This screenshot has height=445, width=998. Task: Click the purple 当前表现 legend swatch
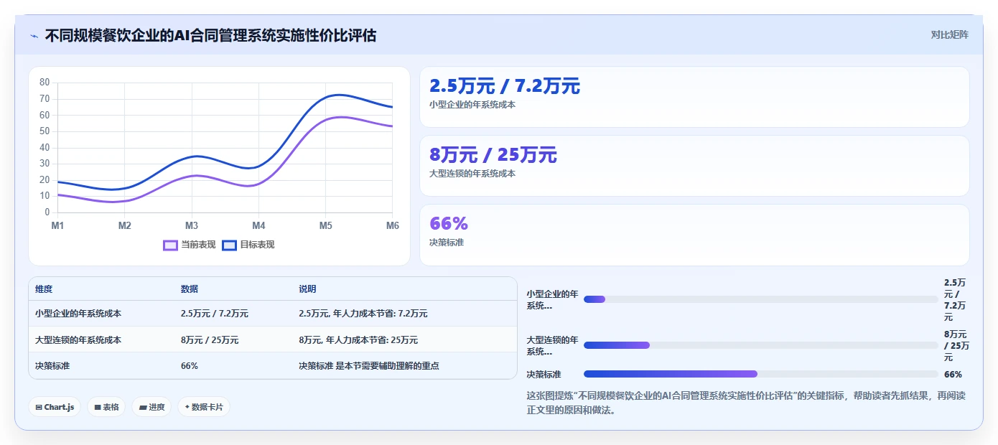(170, 245)
